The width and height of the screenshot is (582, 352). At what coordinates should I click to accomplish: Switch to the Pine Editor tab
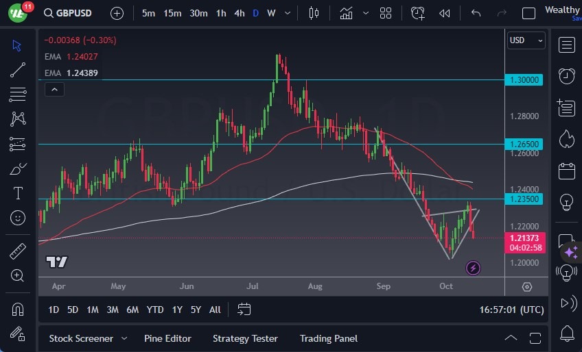pyautogui.click(x=167, y=338)
